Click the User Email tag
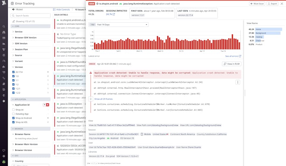The width and height of the screenshot is (286, 166). coord(156,147)
